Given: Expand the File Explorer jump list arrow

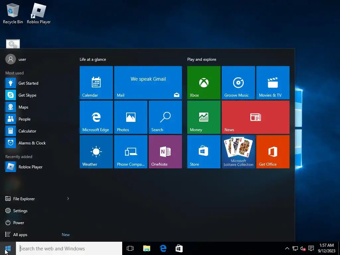Looking at the screenshot, I should tap(68, 199).
